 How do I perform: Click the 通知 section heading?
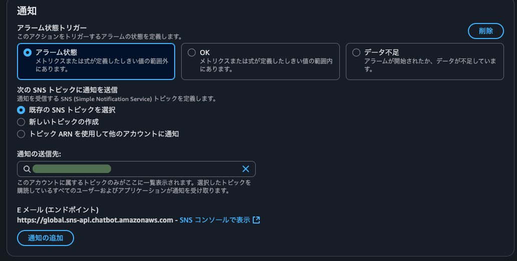coord(27,10)
